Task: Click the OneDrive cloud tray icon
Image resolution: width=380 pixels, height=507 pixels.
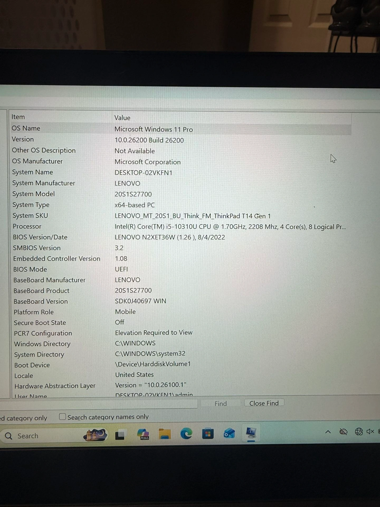Action: [x=343, y=432]
